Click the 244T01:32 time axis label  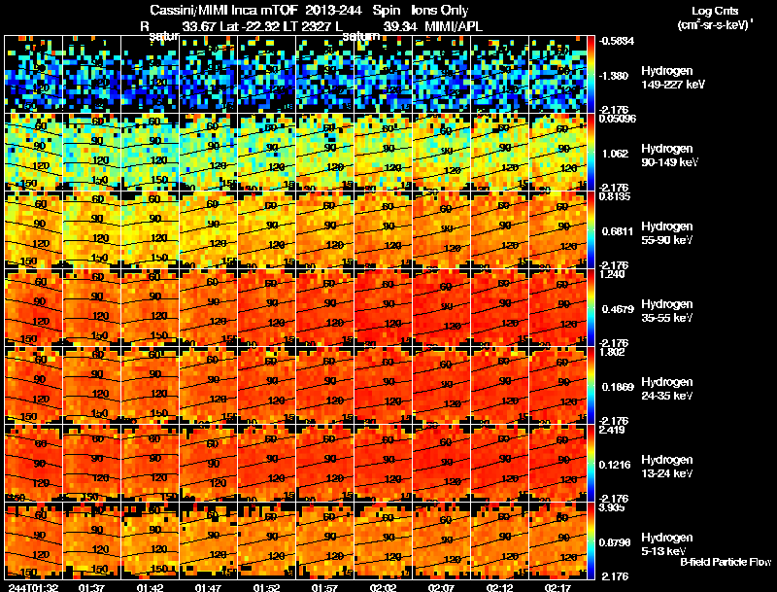point(33,587)
